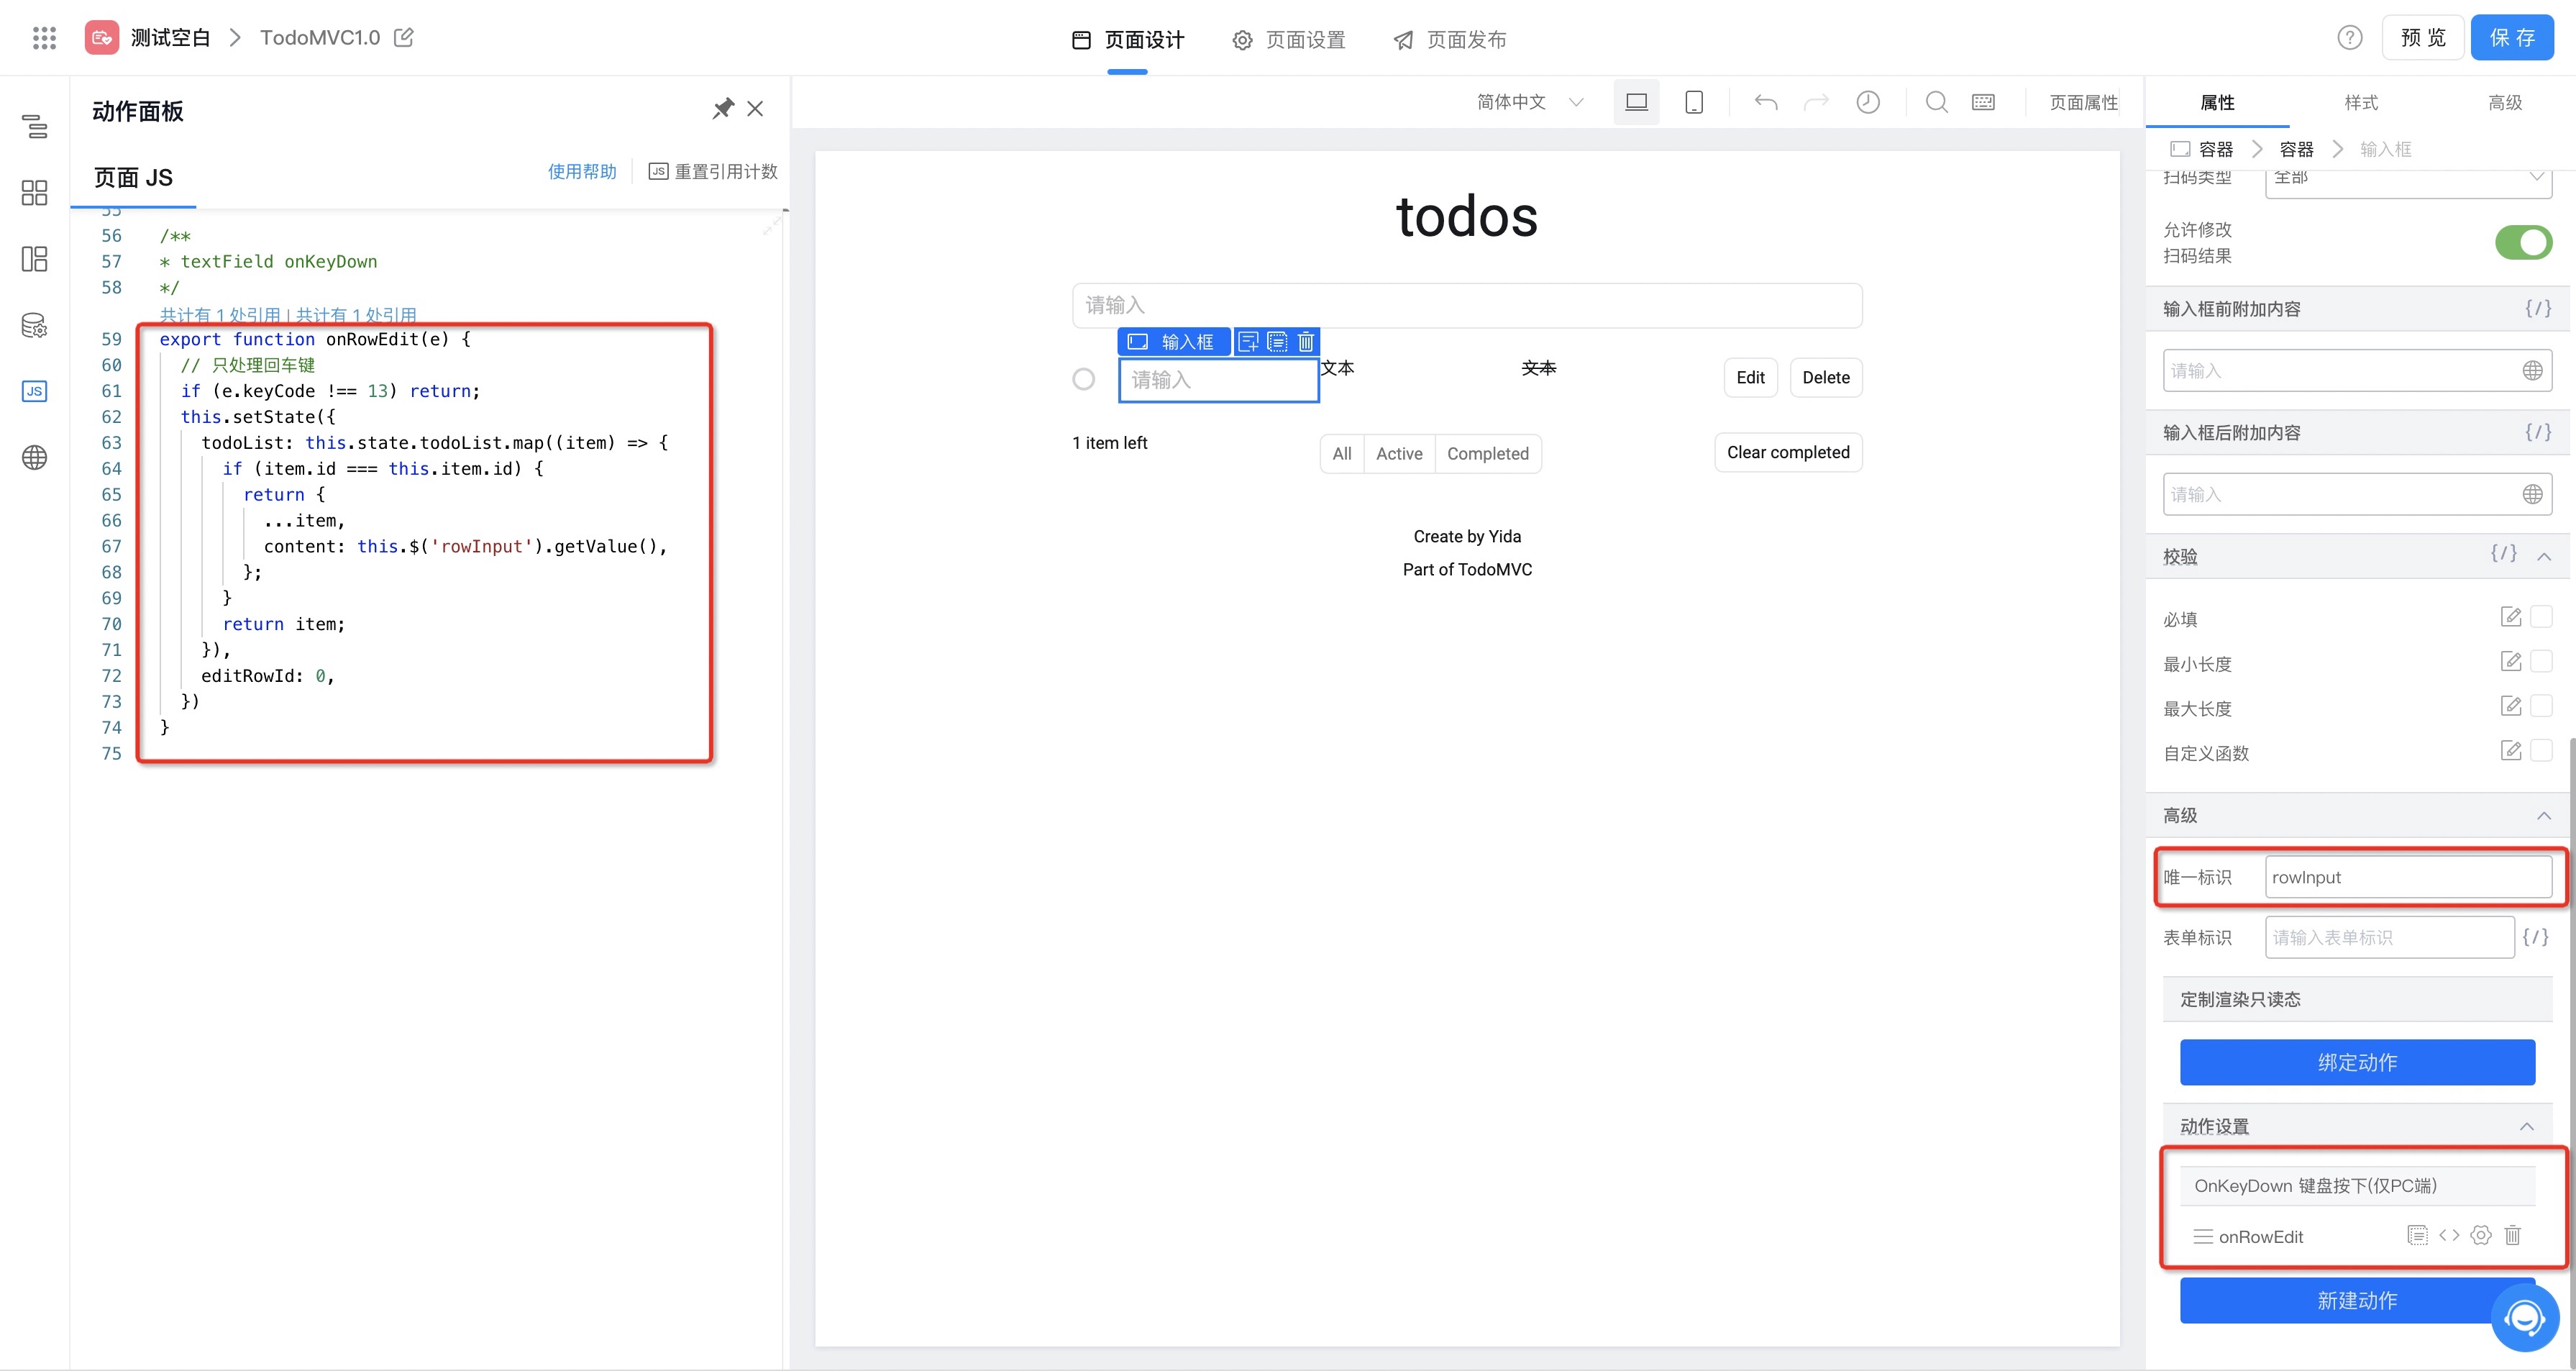Check the 最大长度 validation checkbox
Viewport: 2576px width, 1371px height.
pyautogui.click(x=2540, y=706)
